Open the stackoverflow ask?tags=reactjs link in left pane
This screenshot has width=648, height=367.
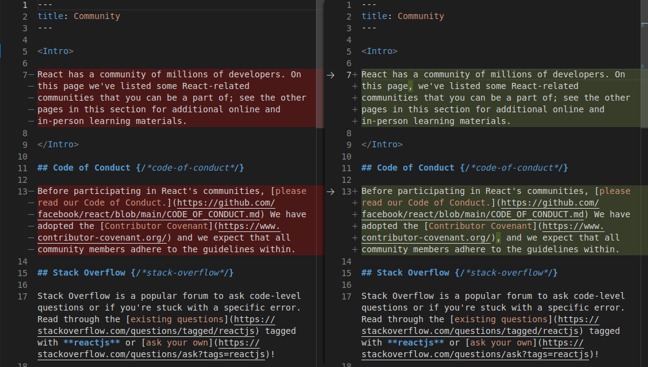(x=151, y=349)
